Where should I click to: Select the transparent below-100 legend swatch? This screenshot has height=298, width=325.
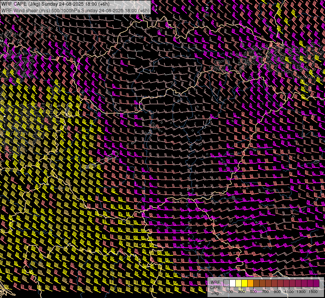pyautogui.click(x=226, y=283)
